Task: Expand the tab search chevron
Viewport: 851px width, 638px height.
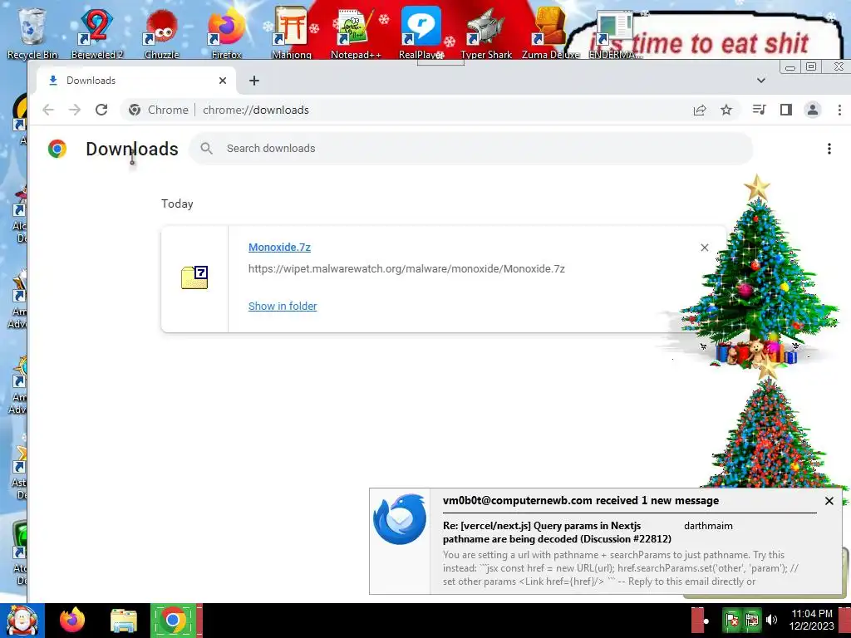Action: [x=761, y=81]
